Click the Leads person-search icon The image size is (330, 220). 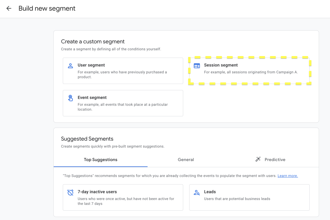pos(197,193)
